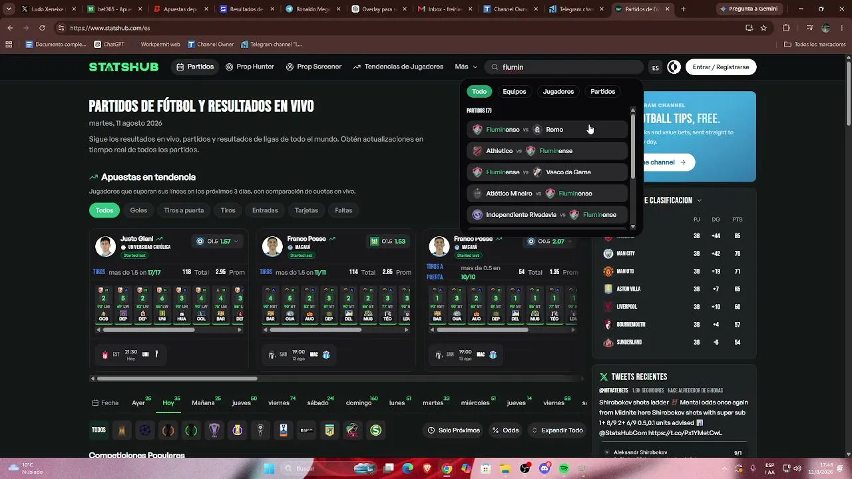The height and width of the screenshot is (479, 852).
Task: Toggle the dark/light theme icon
Action: click(x=674, y=67)
